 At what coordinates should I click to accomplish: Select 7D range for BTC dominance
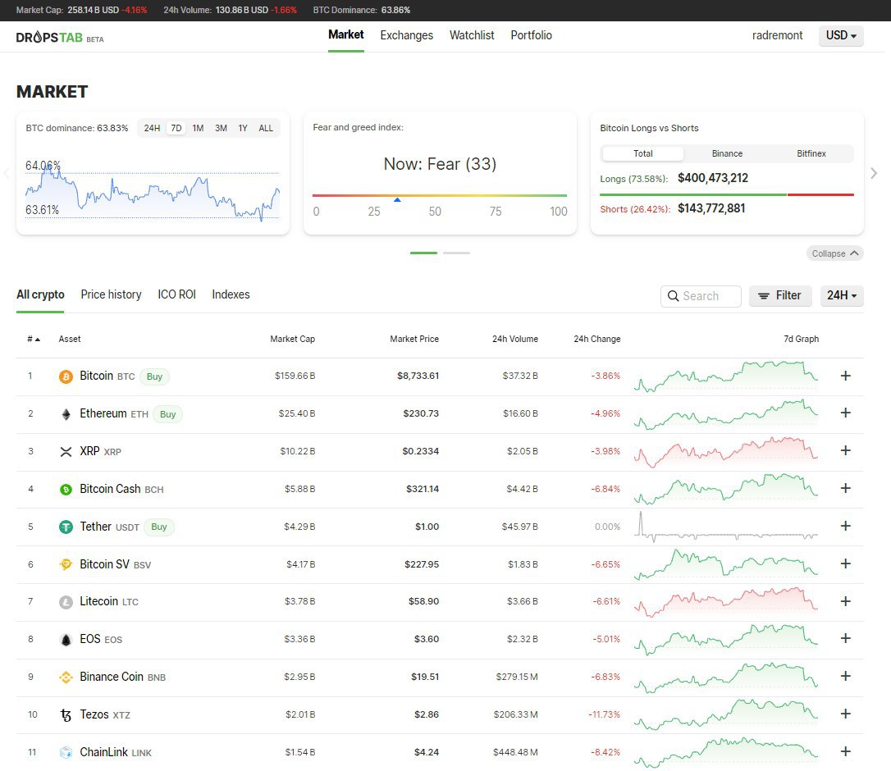(x=176, y=129)
